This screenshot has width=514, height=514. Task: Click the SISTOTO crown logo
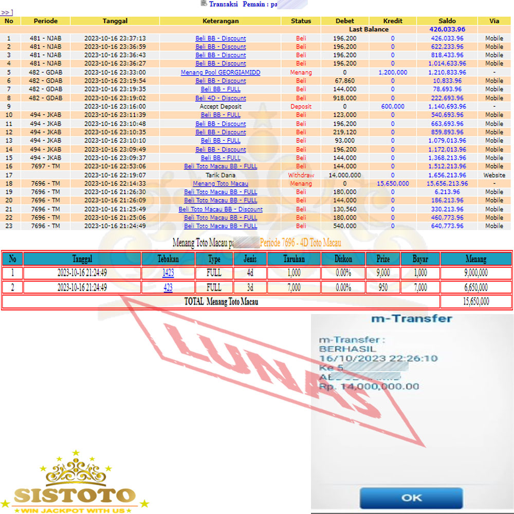click(75, 481)
